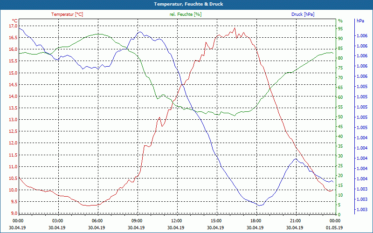
Task: Click the green "90" humidity axis value
Action: point(340,39)
